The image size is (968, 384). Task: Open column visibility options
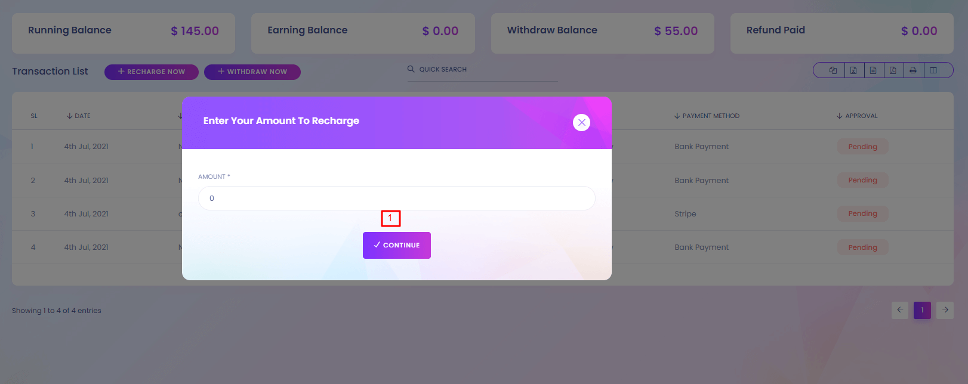933,70
